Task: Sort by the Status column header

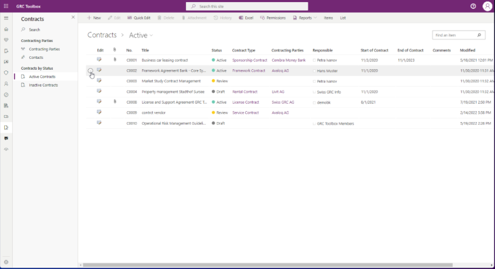Action: pos(217,50)
